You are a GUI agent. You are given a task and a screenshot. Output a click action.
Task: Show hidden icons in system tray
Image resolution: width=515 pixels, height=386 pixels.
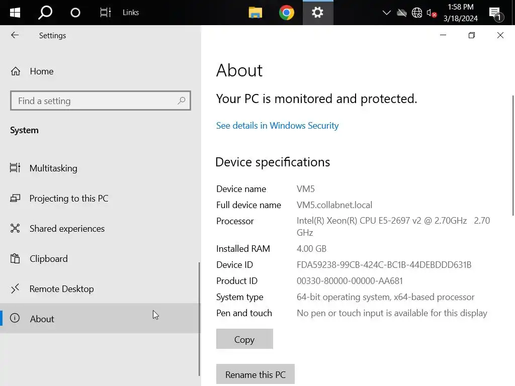click(386, 13)
